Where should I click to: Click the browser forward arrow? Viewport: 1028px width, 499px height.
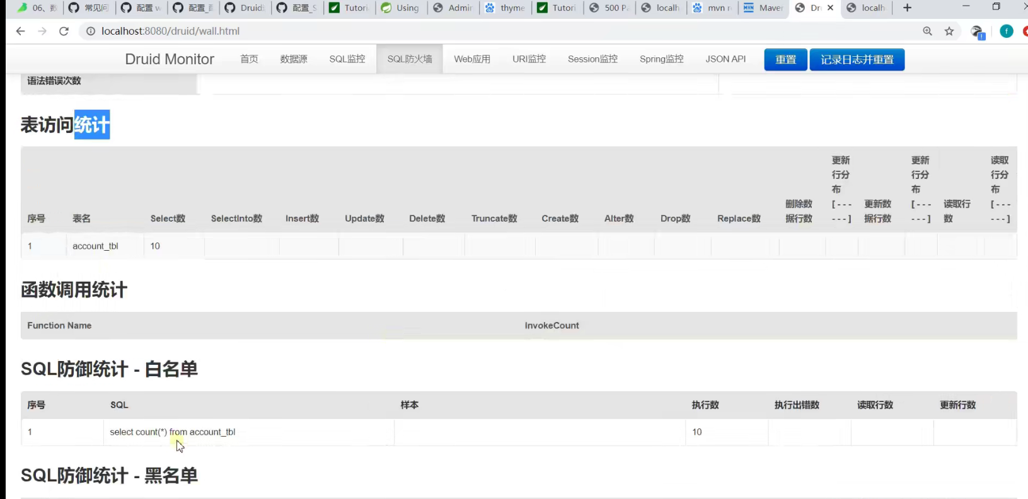click(x=42, y=31)
